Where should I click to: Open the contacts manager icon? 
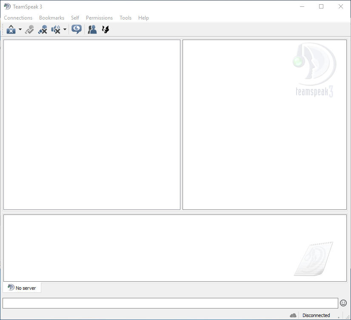[x=92, y=29]
